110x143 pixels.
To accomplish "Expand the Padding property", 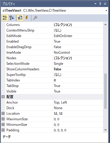I will point(3,130).
